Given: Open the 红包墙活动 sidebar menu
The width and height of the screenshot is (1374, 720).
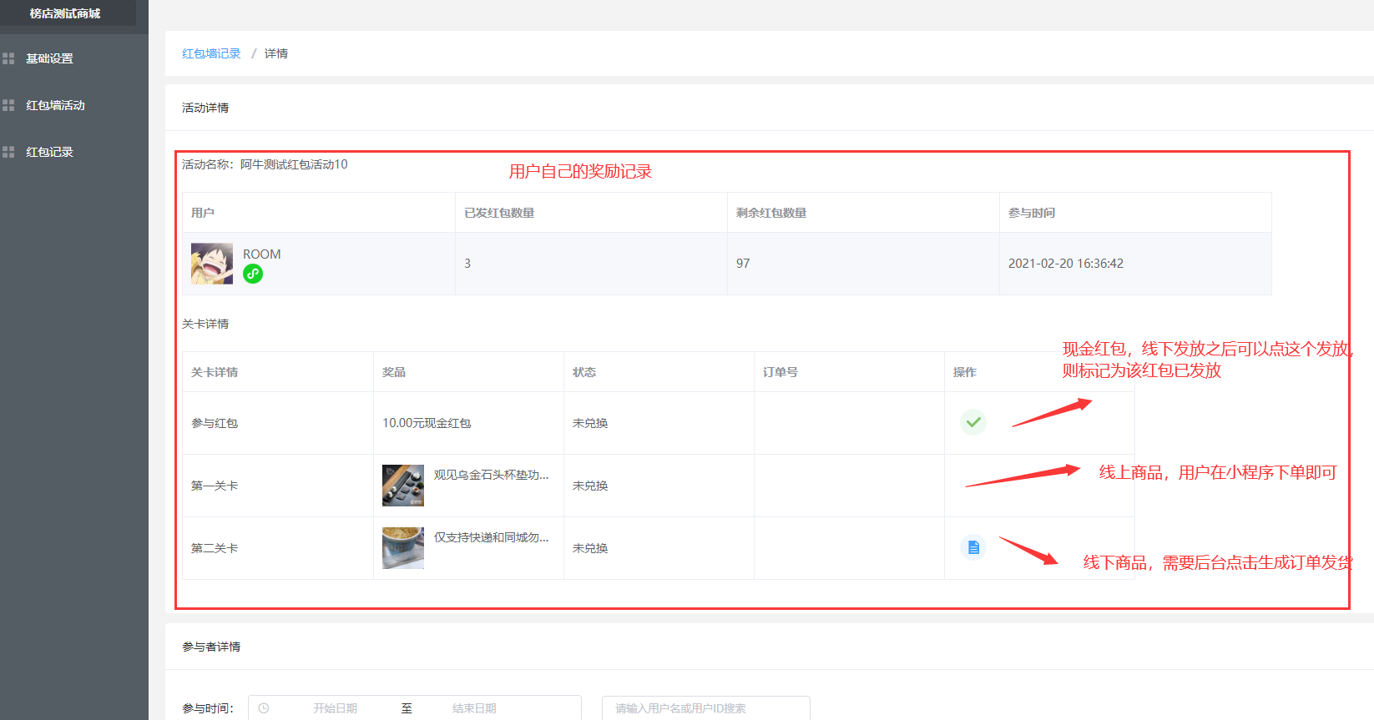Looking at the screenshot, I should [55, 105].
